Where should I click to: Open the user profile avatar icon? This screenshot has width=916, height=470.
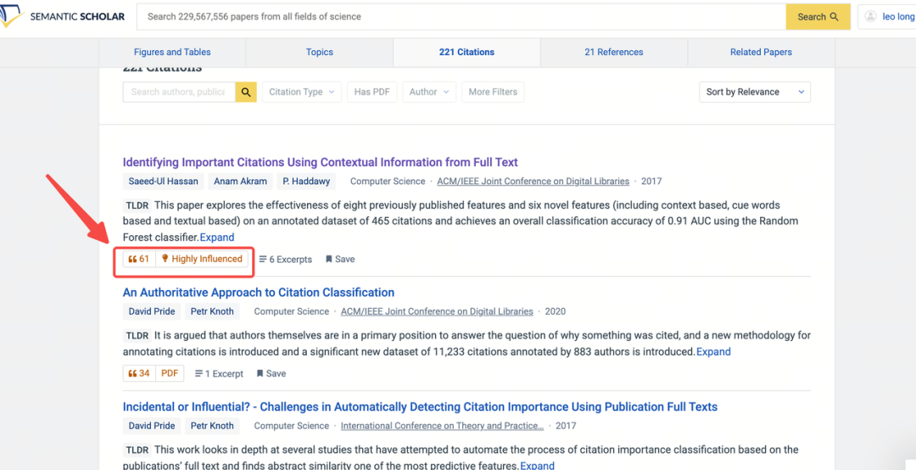pos(871,17)
